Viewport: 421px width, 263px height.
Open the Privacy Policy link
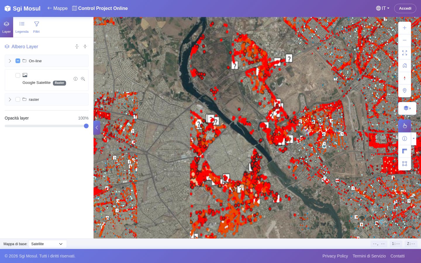[335, 256]
